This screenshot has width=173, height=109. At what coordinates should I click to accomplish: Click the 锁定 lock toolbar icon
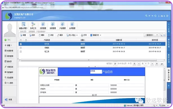pos(49,35)
